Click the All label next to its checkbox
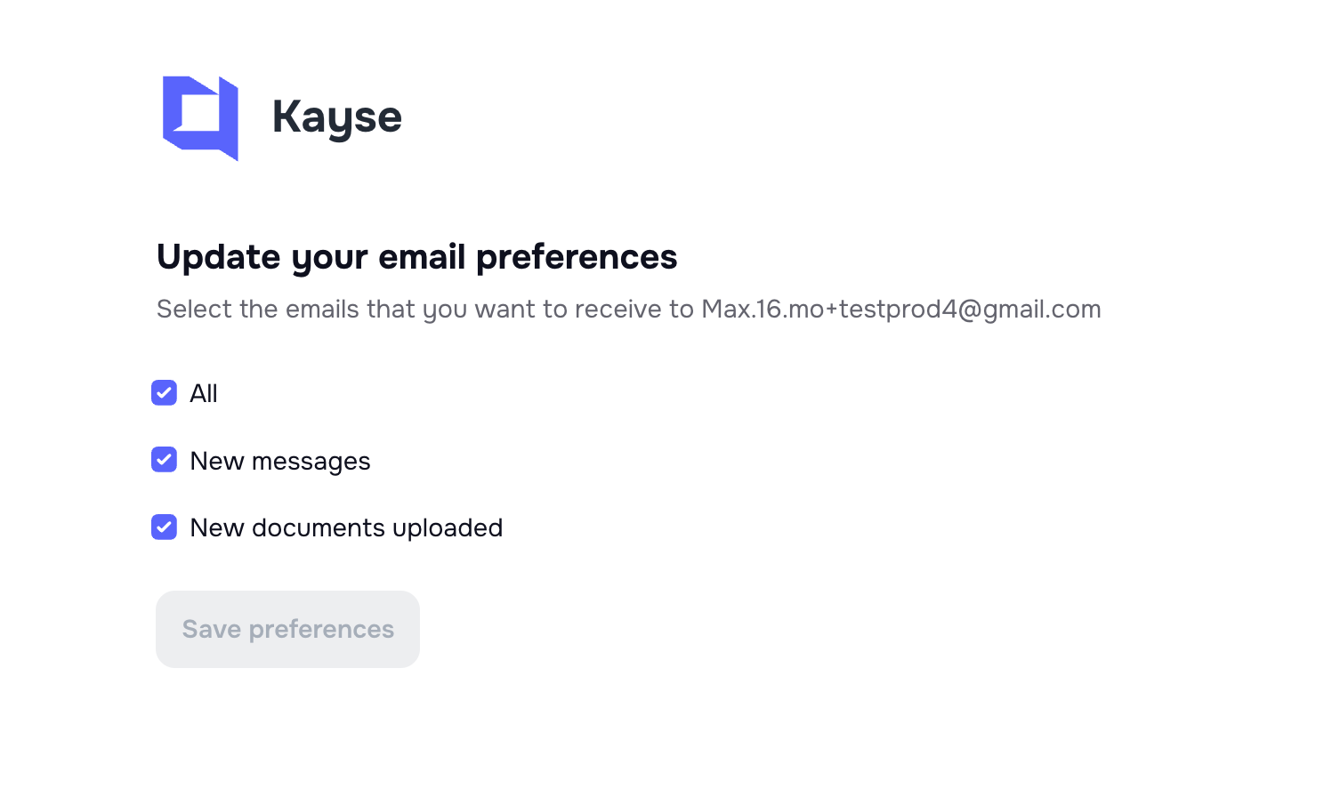 [x=204, y=393]
